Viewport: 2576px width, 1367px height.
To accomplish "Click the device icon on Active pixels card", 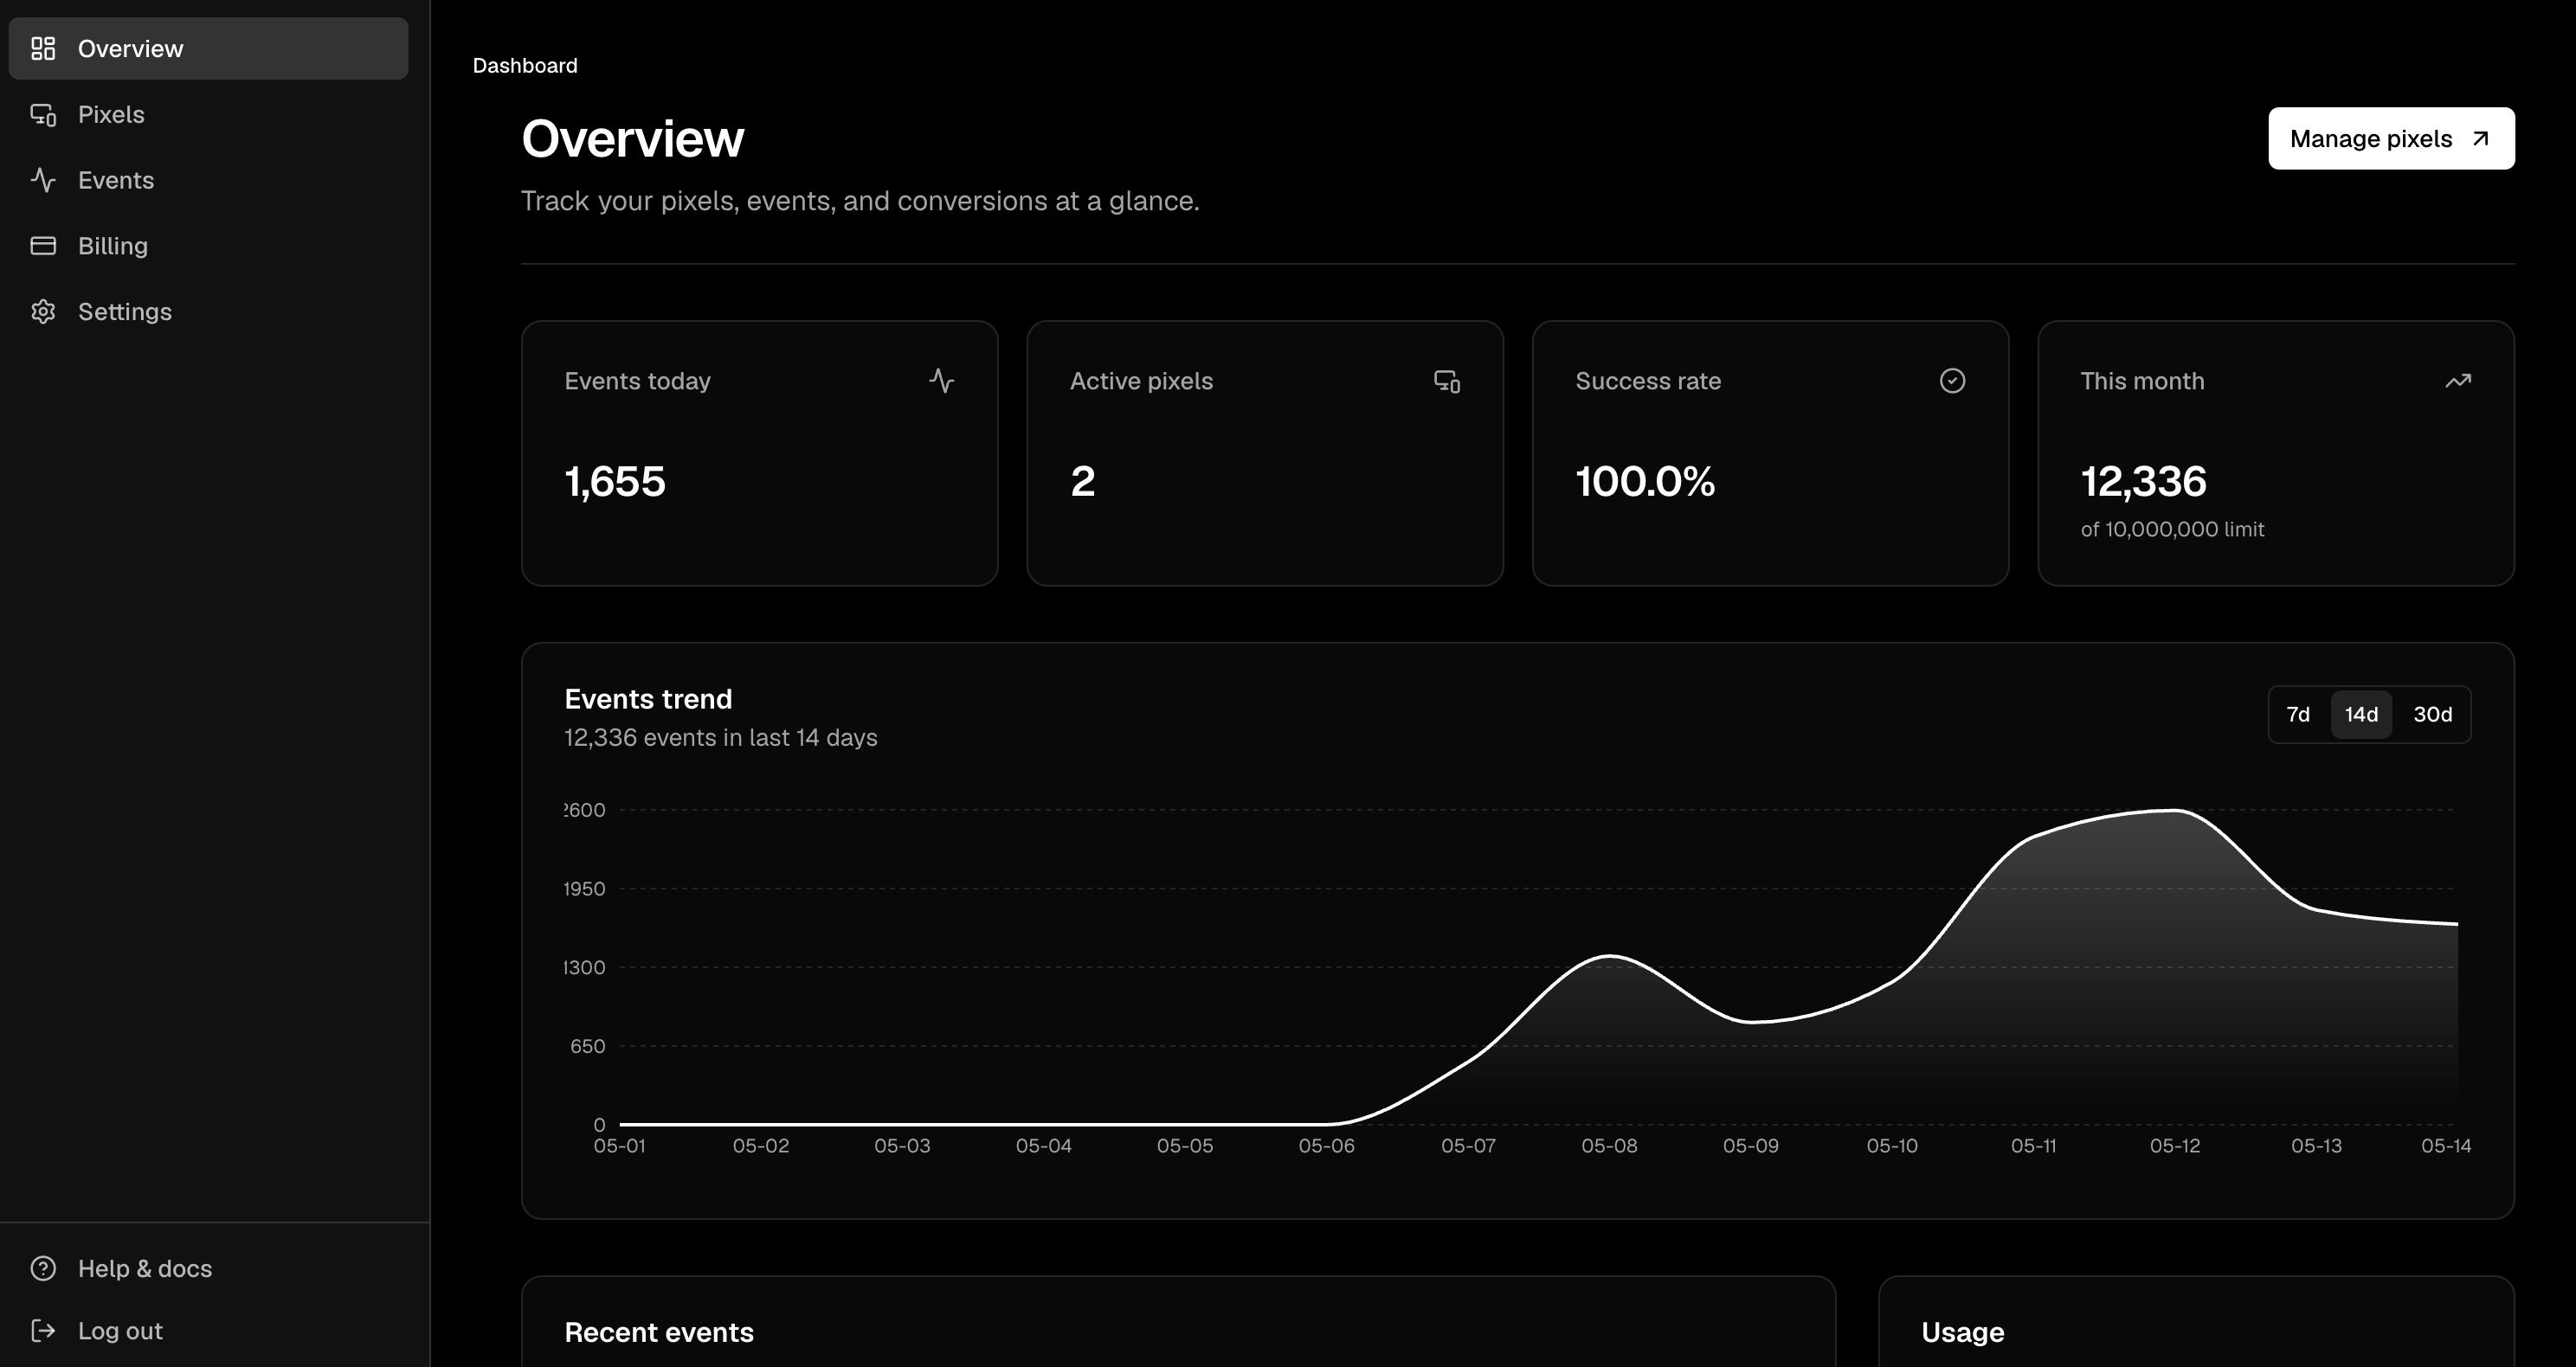I will tap(1447, 381).
